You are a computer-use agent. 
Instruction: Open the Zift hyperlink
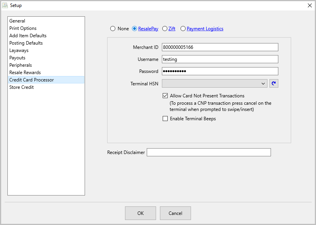click(172, 29)
